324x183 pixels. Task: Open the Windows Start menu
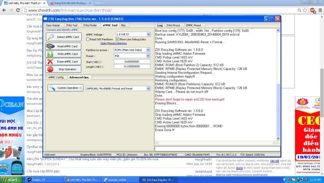click(x=11, y=180)
